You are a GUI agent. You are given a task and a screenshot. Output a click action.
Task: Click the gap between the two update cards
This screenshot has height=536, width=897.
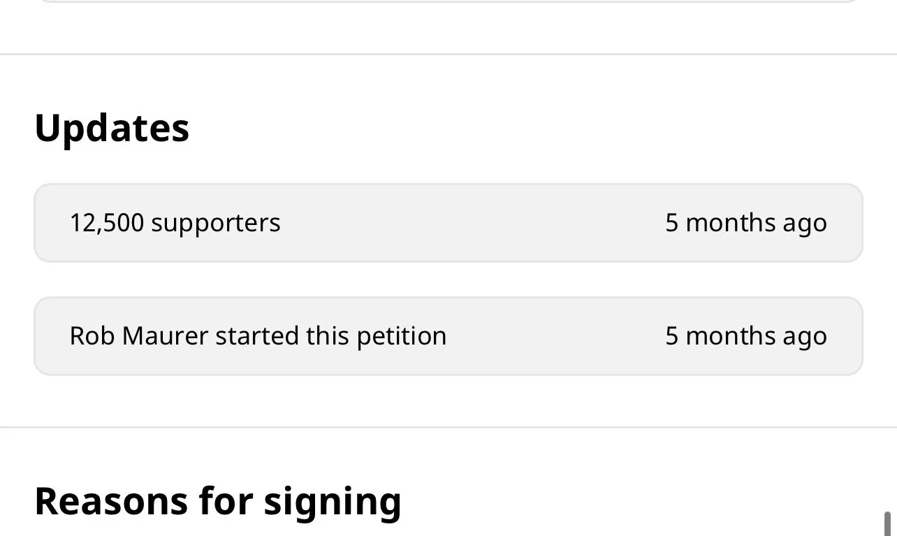(447, 280)
